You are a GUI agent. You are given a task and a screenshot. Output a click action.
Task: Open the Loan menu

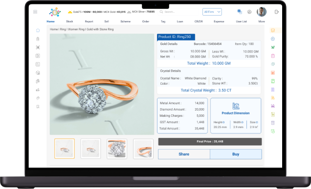180,21
